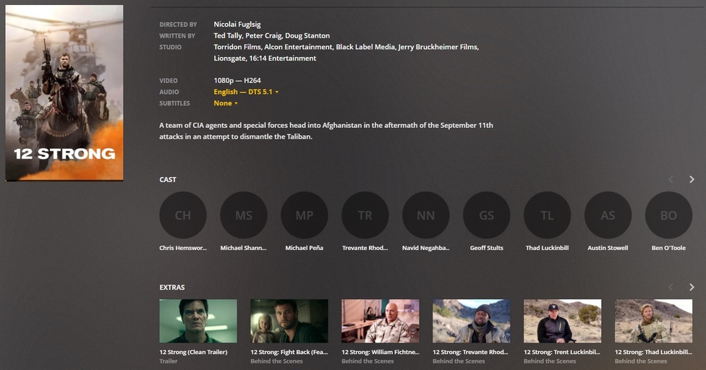The image size is (706, 370).
Task: Open Alcon Entertainment studio link
Action: coord(298,47)
